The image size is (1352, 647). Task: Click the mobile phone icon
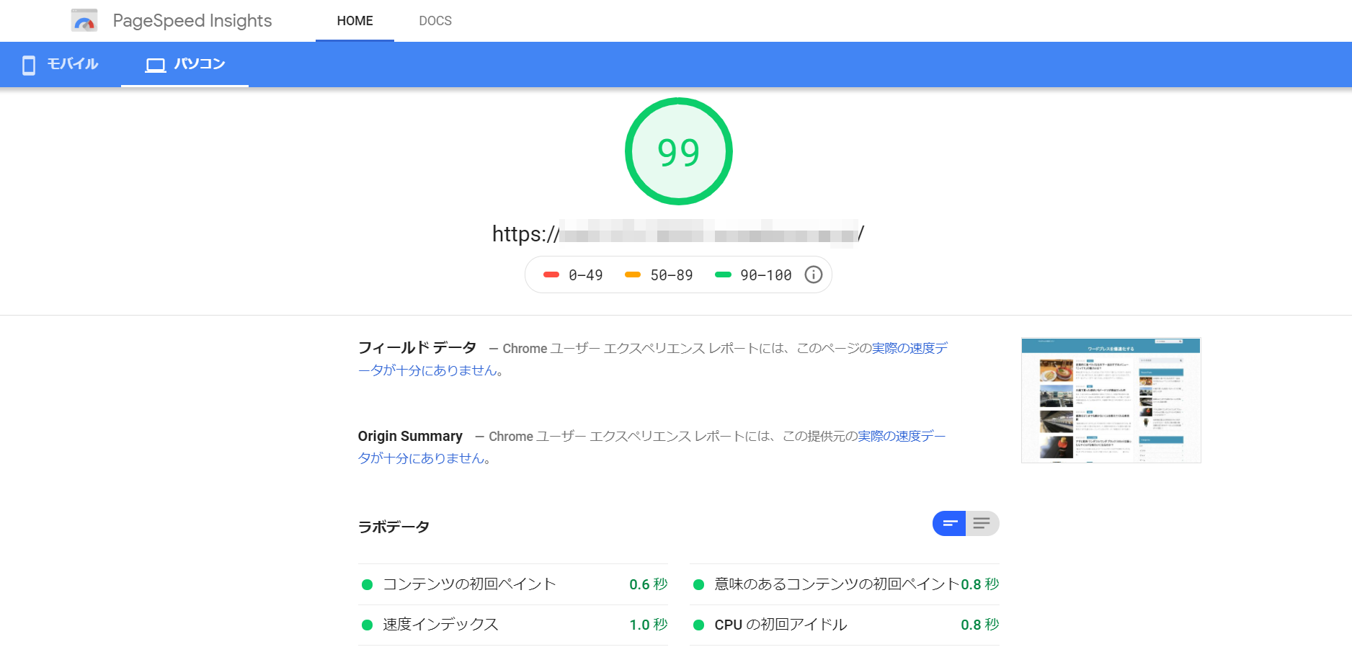29,65
